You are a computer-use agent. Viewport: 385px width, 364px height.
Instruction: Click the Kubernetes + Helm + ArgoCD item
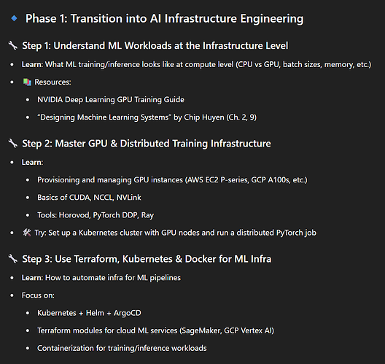pos(89,313)
